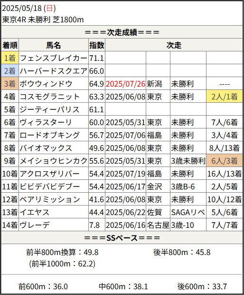Click the 2着 blue placing cell
244x295 pixels.
[x=10, y=71]
